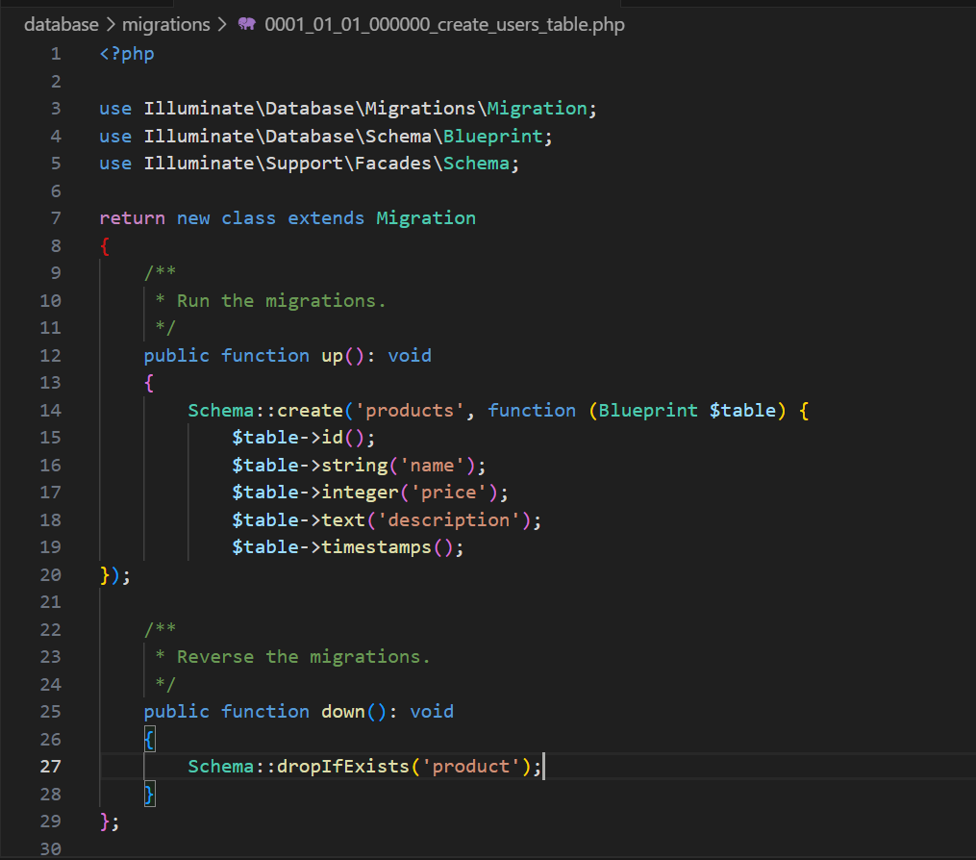This screenshot has width=976, height=860.
Task: Click the 'description' string on line 18
Action: [449, 520]
